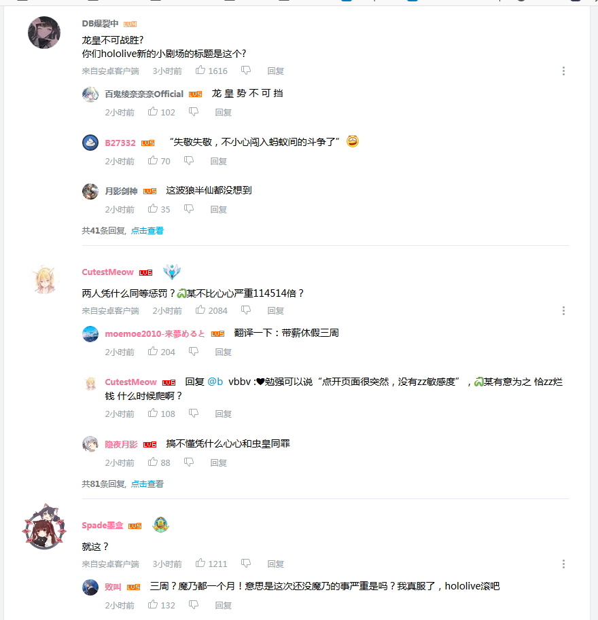Like 败叫's reply with 132 likes

click(x=153, y=605)
